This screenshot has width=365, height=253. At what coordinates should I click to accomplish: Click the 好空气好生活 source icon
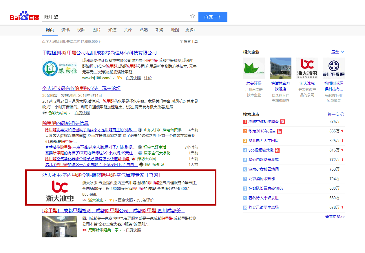140,147
